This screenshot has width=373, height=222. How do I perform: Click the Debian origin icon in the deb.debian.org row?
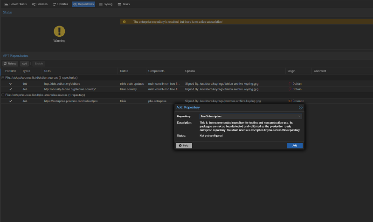tap(290, 84)
